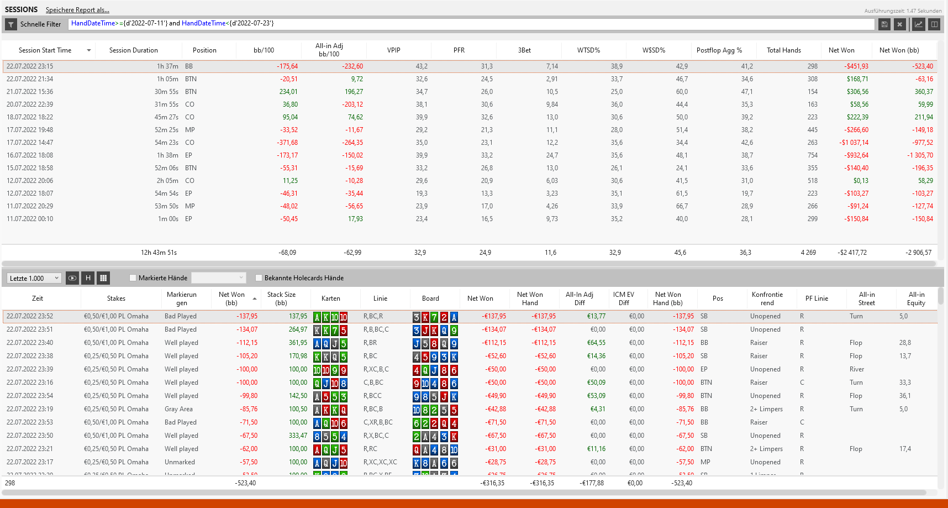The width and height of the screenshot is (948, 508).
Task: Click the horizontal scrollbar below the sessions table
Action: click(x=470, y=264)
